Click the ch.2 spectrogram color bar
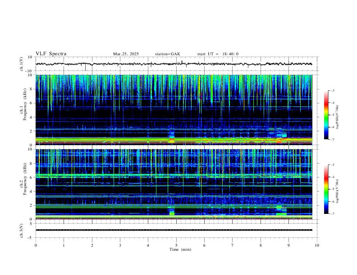 pos(326,189)
